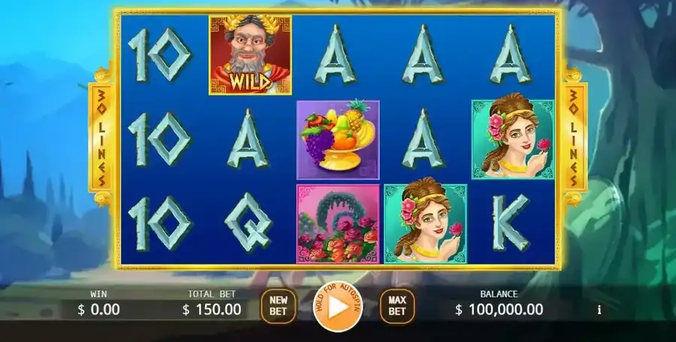Image resolution: width=676 pixels, height=342 pixels.
Task: Click the left 30 LINES banner
Action: coord(101,137)
